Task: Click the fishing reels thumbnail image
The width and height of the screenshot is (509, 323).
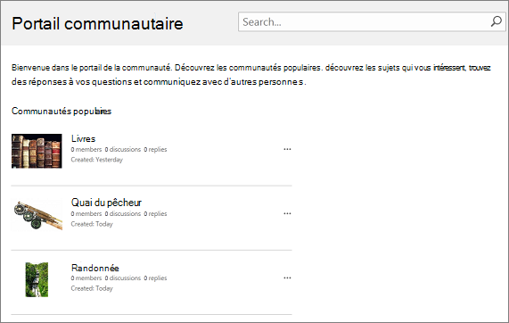Action: point(37,215)
